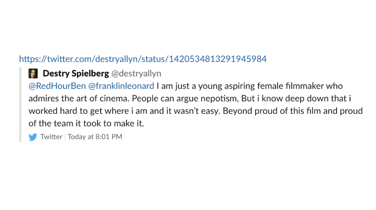376x210 pixels.
Task: Click the Destry Spielberg display name
Action: [x=76, y=73]
